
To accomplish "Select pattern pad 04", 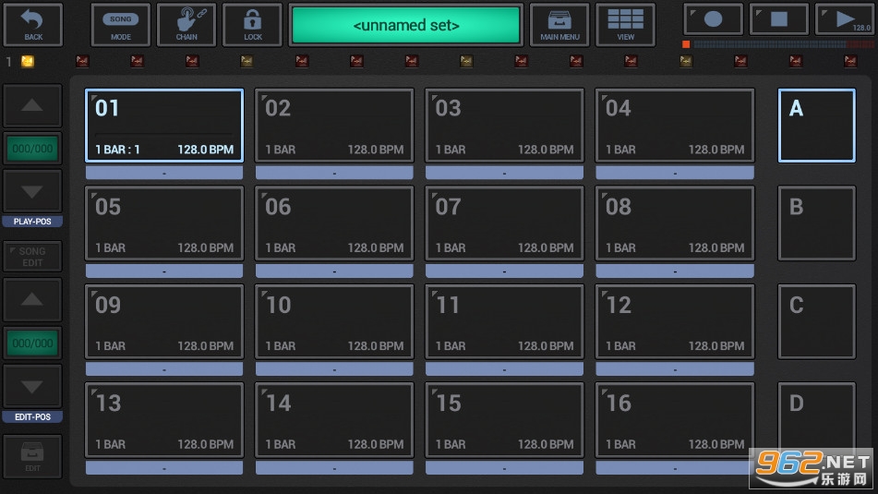I will (x=675, y=126).
